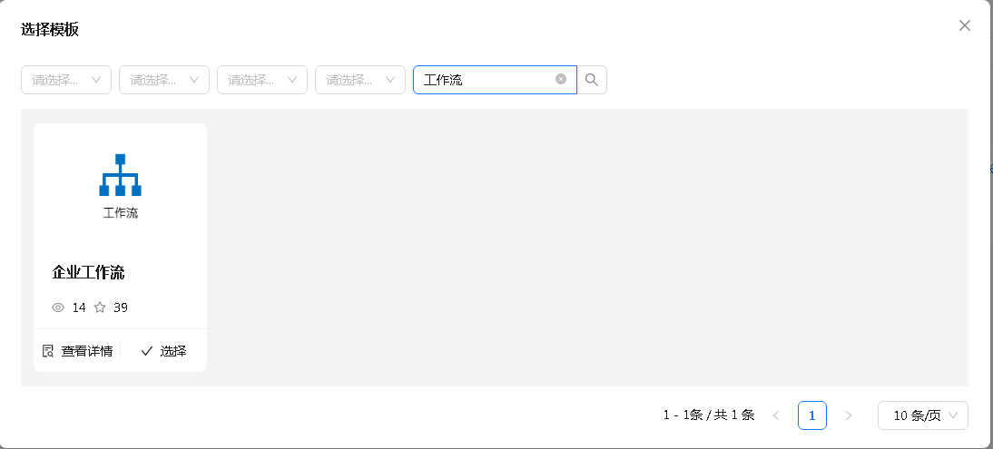Image resolution: width=993 pixels, height=449 pixels.
Task: Click the previous page arrow
Action: 776,415
